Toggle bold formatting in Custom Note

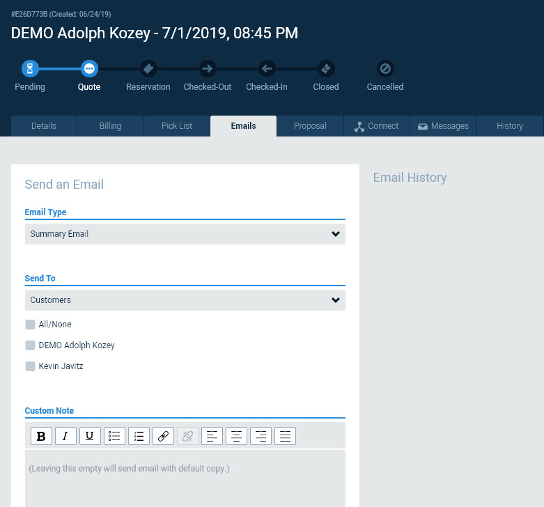41,436
